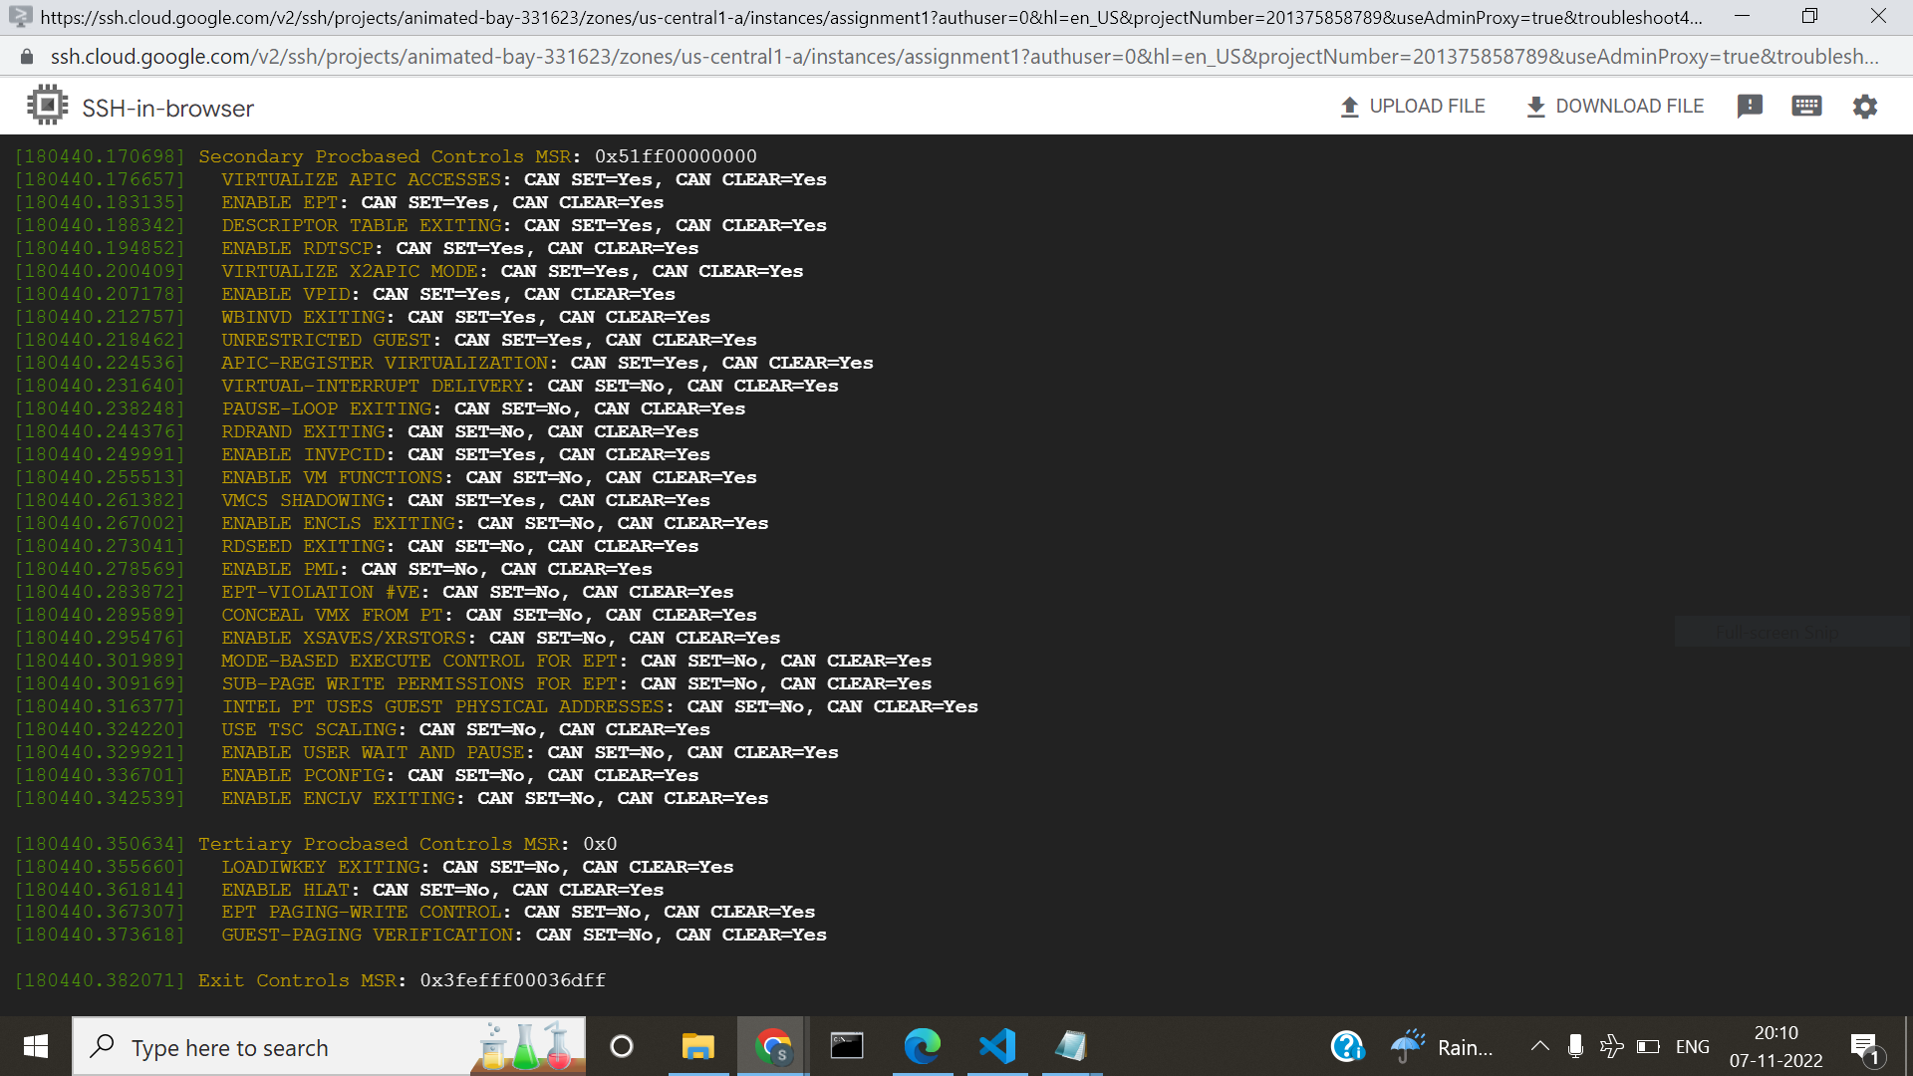The height and width of the screenshot is (1076, 1913).
Task: Toggle the microphone indicator in system tray
Action: 1574,1046
